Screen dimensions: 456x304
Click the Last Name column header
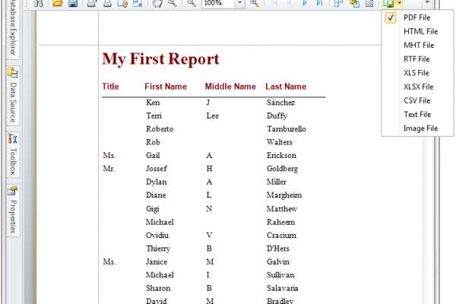coord(286,87)
